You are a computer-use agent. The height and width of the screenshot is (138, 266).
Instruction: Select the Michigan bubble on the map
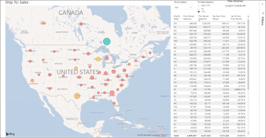[x=107, y=59]
